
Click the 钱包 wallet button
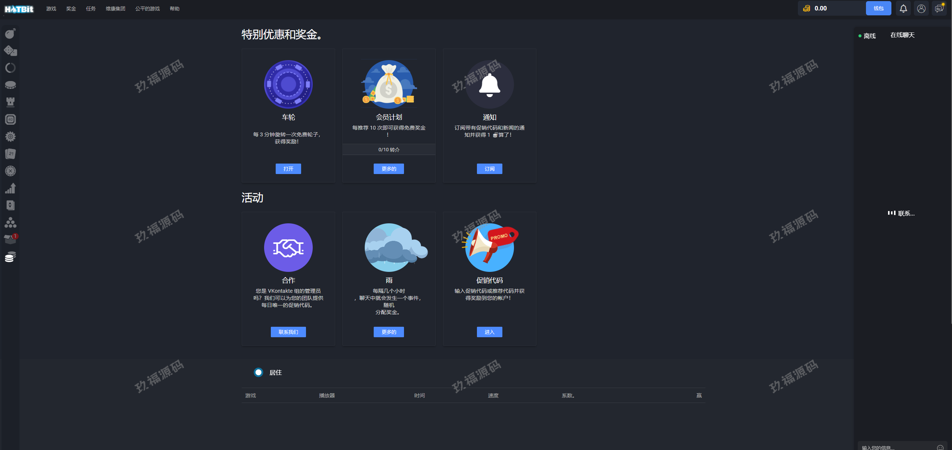[878, 9]
